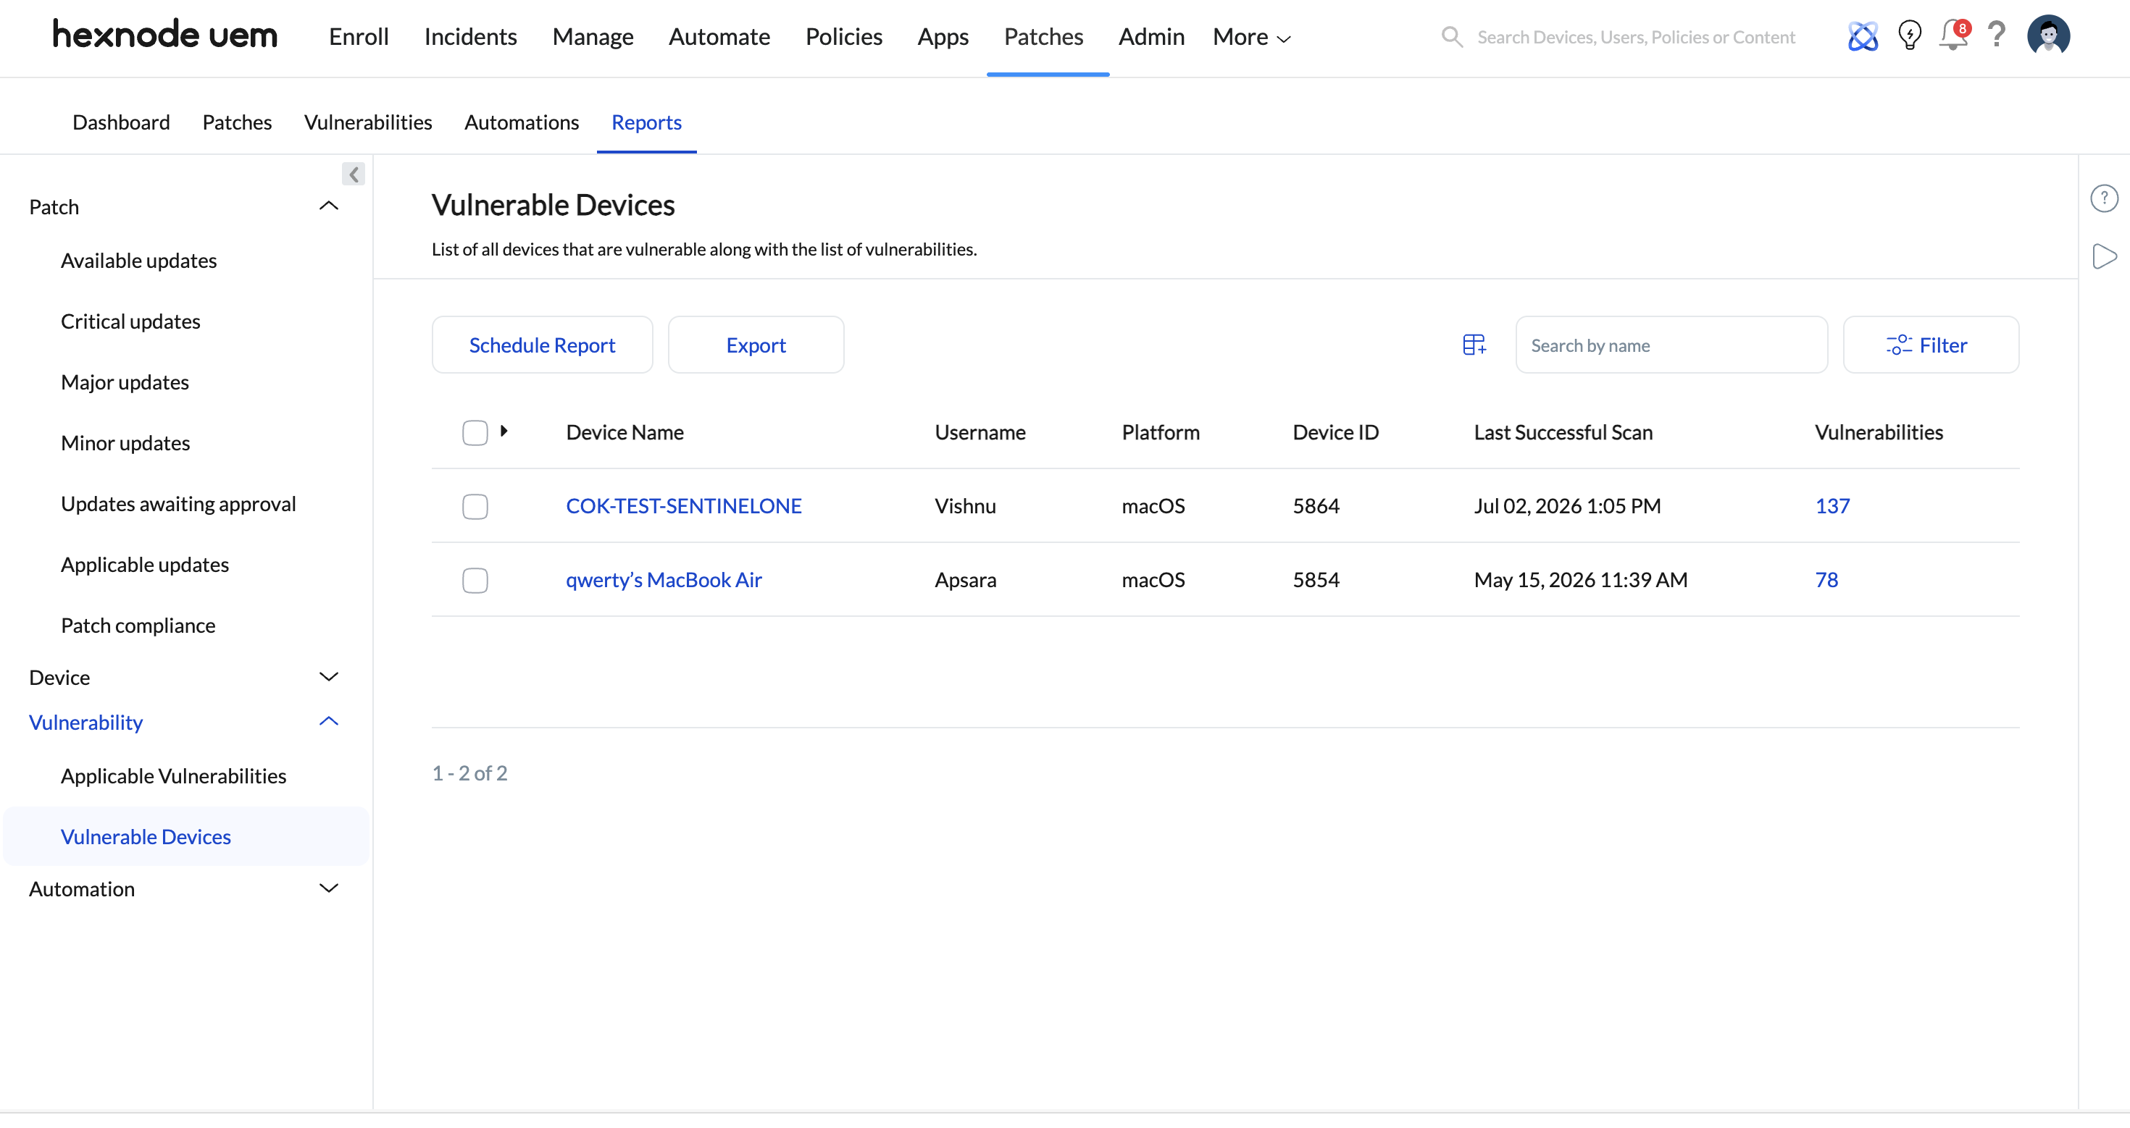Open the Manage menu
Viewport: 2130px width, 1128px height.
(593, 36)
